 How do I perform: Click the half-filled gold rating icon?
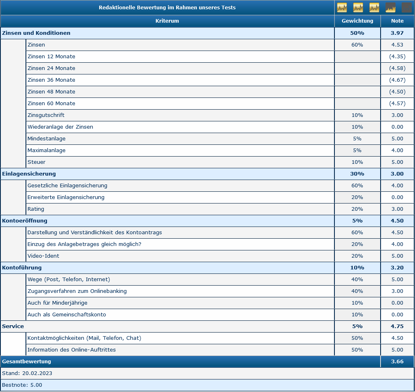point(390,8)
